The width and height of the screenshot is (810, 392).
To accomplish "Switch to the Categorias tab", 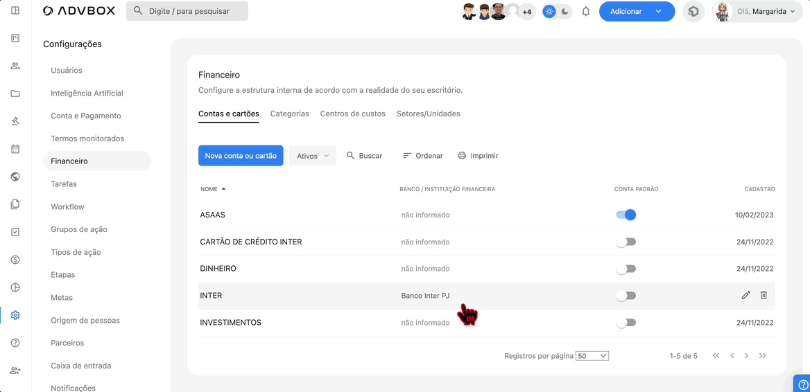I will [x=289, y=114].
